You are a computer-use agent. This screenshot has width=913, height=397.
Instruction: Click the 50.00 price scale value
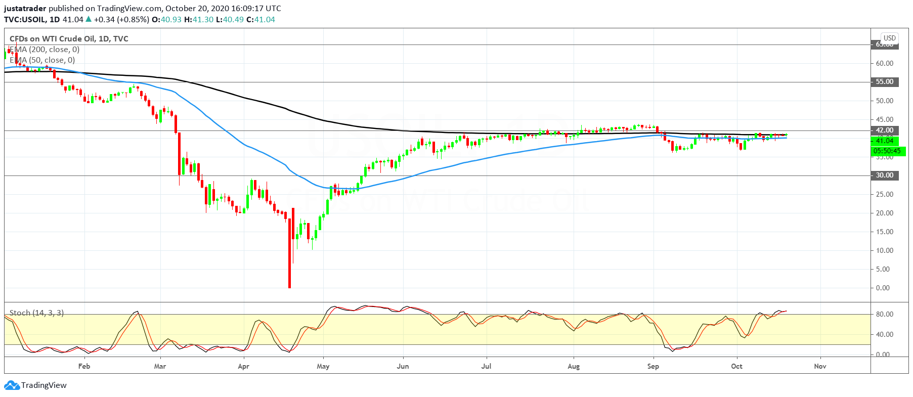pos(885,101)
